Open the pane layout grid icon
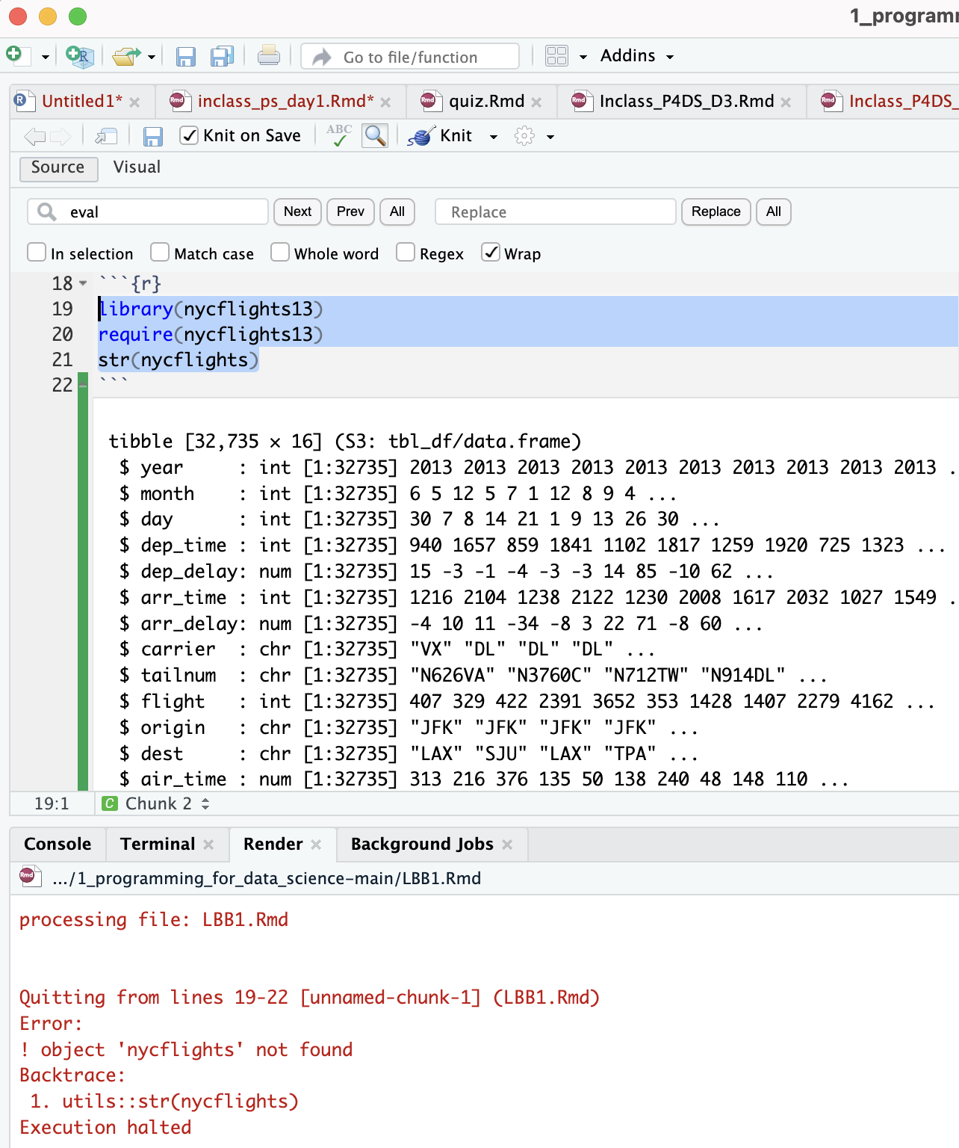959x1148 pixels. click(x=556, y=55)
